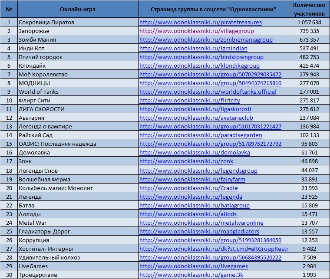Select the cell 'Инди Кот'
330x279 pixels.
[x=78, y=48]
